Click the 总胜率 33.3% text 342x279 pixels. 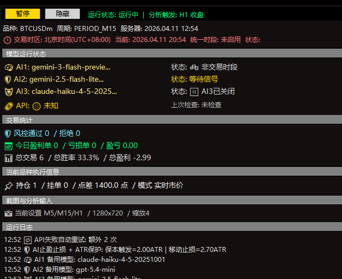[x=76, y=157]
